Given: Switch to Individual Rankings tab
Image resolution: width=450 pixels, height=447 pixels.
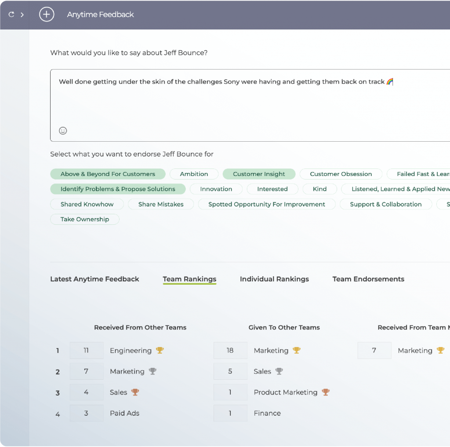Looking at the screenshot, I should [274, 279].
